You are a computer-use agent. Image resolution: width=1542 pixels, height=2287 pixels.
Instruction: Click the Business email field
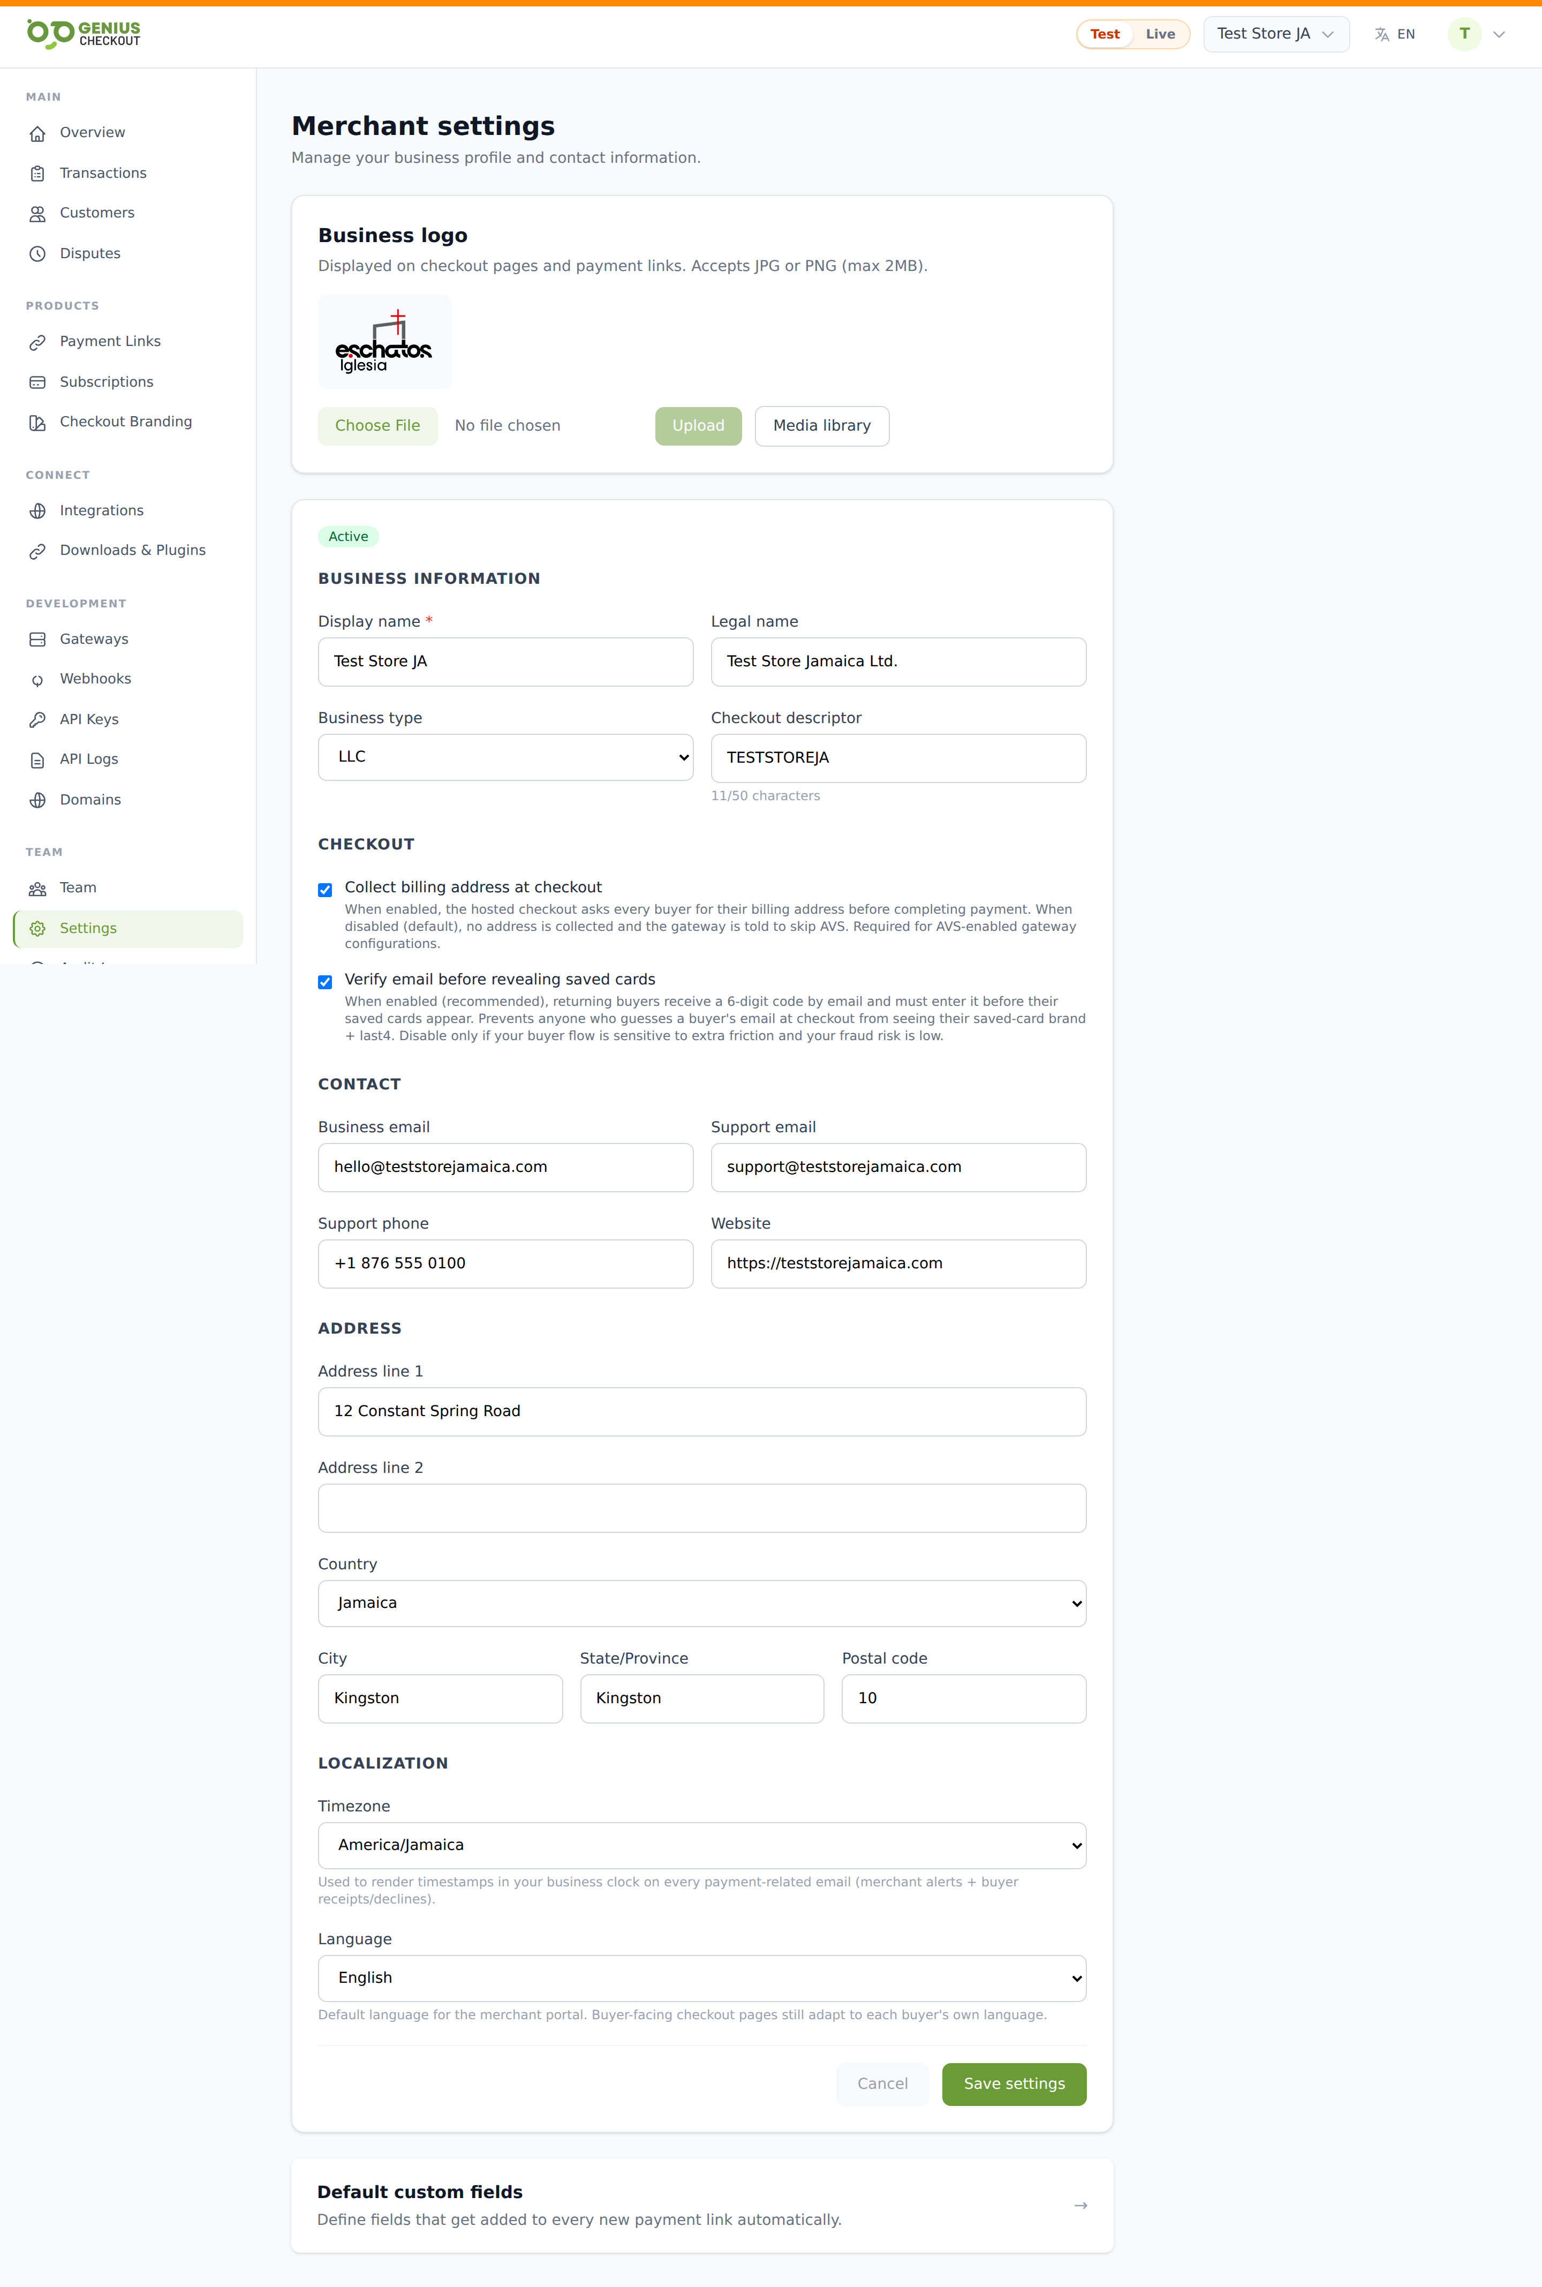pyautogui.click(x=505, y=1167)
